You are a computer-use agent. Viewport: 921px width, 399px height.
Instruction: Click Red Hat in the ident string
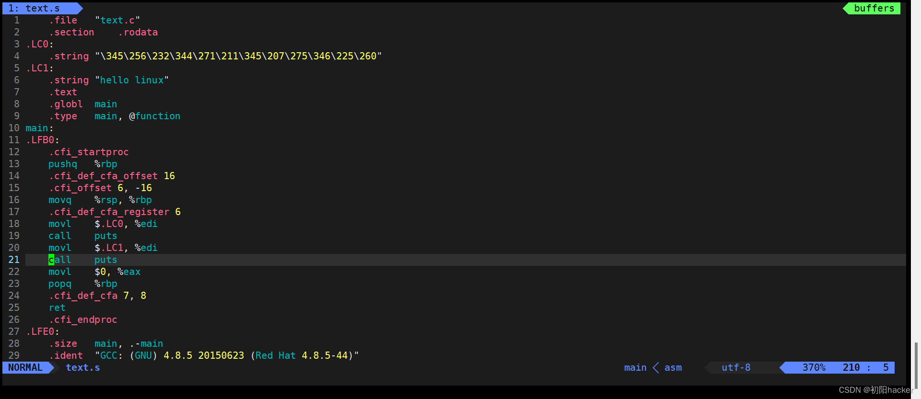[276, 355]
